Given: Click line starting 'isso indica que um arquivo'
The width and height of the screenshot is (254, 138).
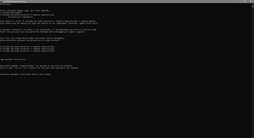Looking at the screenshot, I should coord(49,23).
